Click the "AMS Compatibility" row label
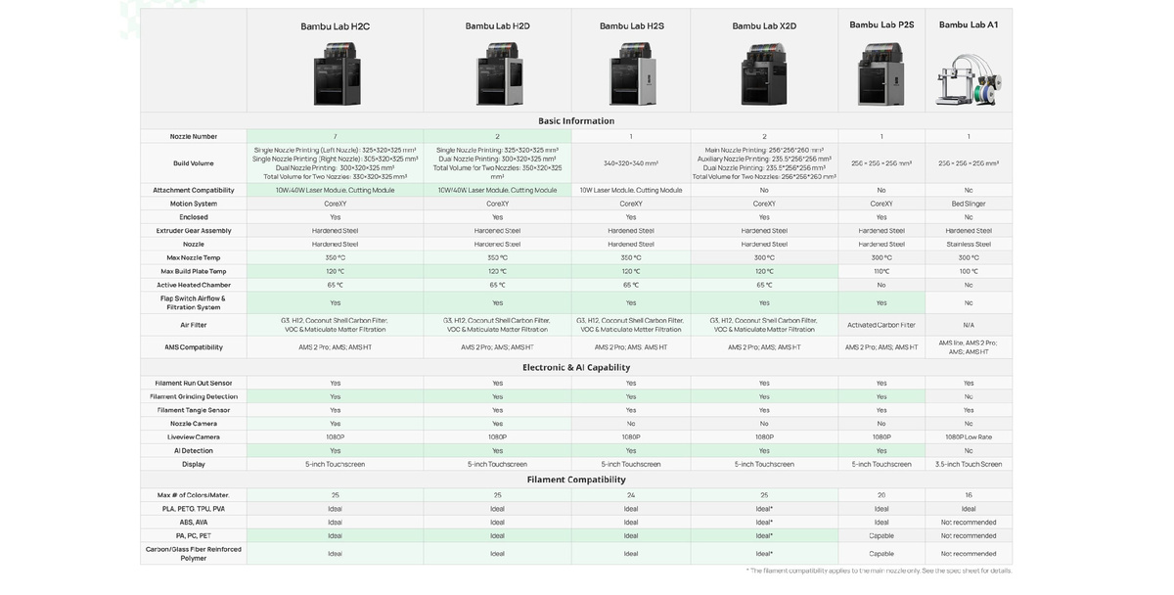The width and height of the screenshot is (1174, 595). click(194, 347)
